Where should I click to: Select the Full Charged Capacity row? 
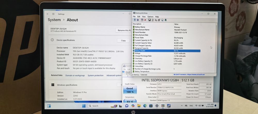166,46
